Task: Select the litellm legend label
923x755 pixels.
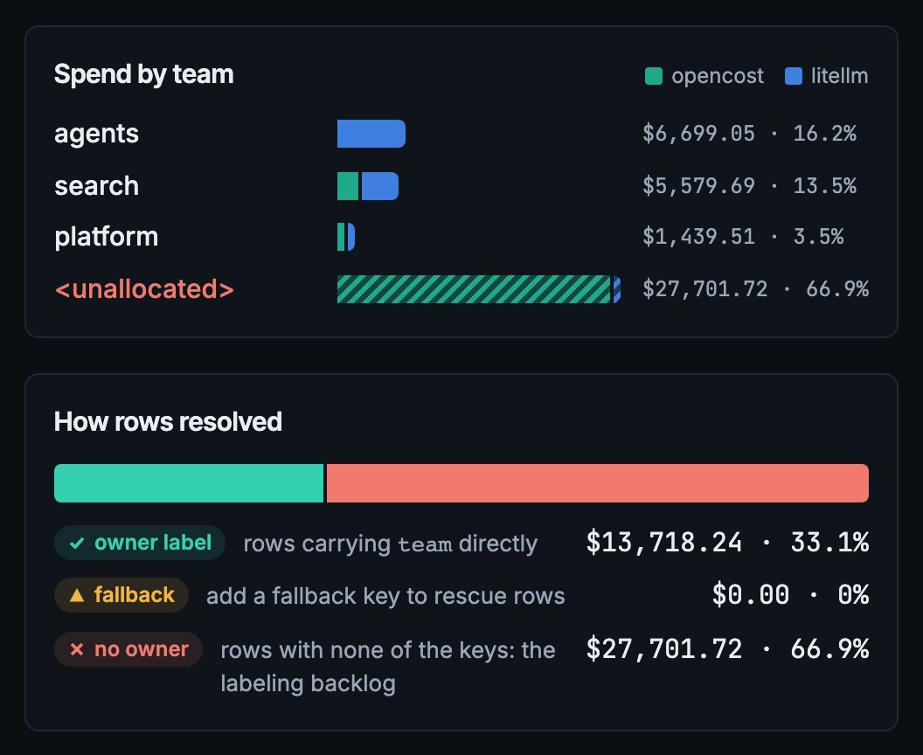Action: coord(839,76)
